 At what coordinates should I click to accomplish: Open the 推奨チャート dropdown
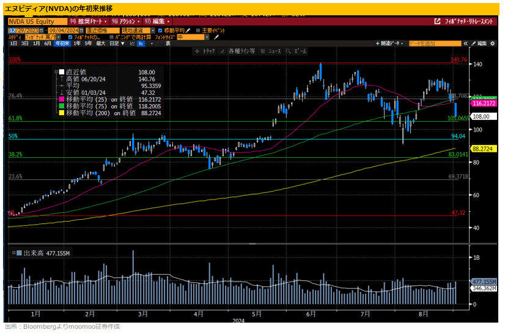point(89,21)
